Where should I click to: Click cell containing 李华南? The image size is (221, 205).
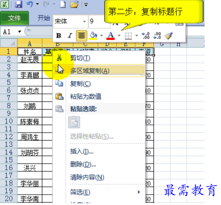[30, 198]
